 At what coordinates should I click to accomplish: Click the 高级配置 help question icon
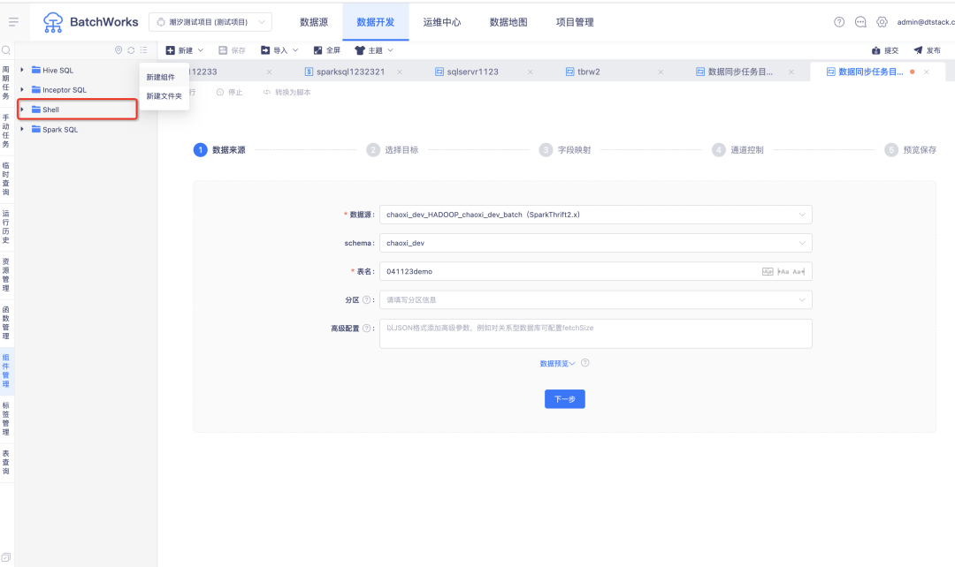click(x=367, y=328)
